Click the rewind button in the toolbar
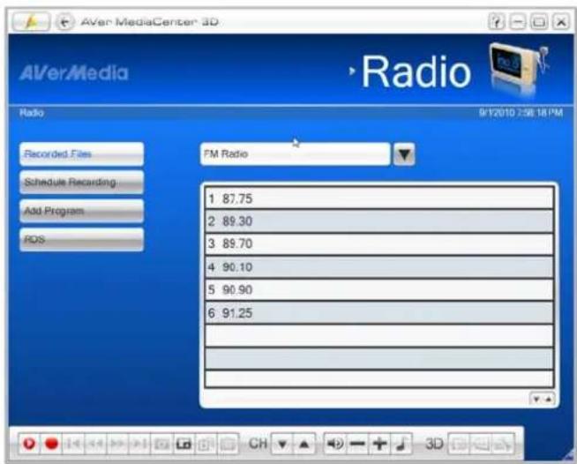 click(95, 444)
